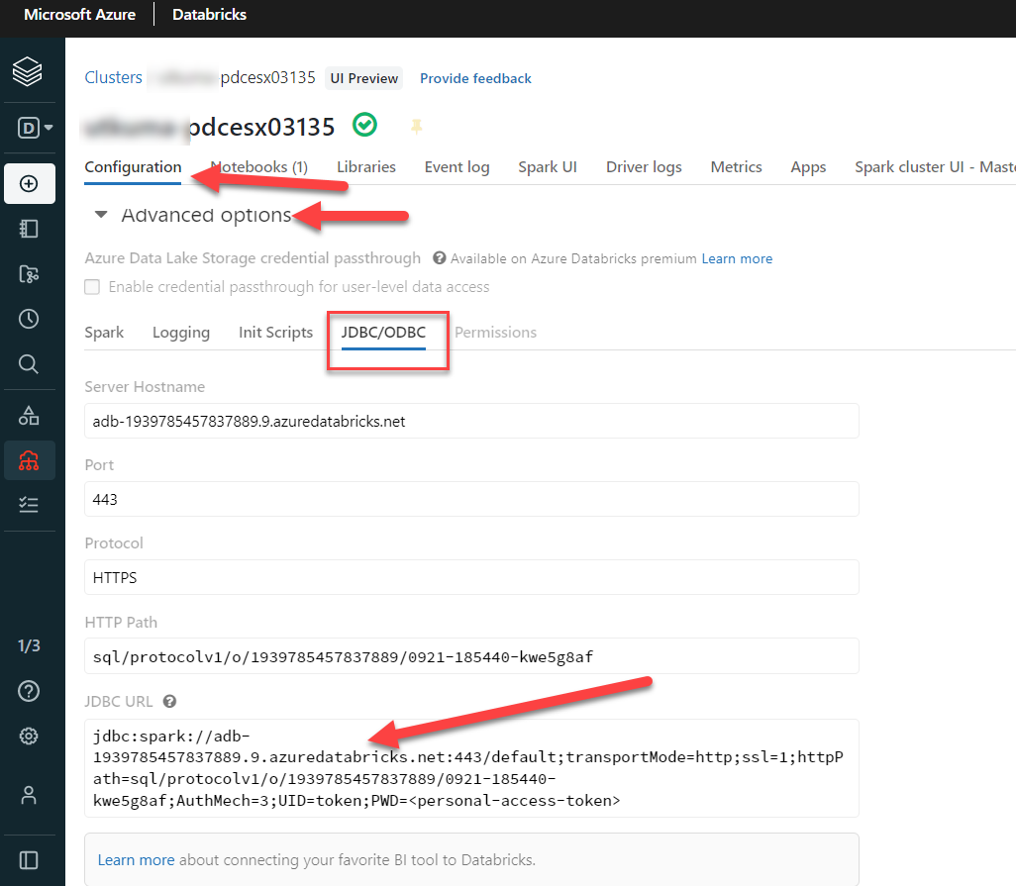Click the Databricks logo icon in sidebar
The width and height of the screenshot is (1016, 886).
coord(29,71)
